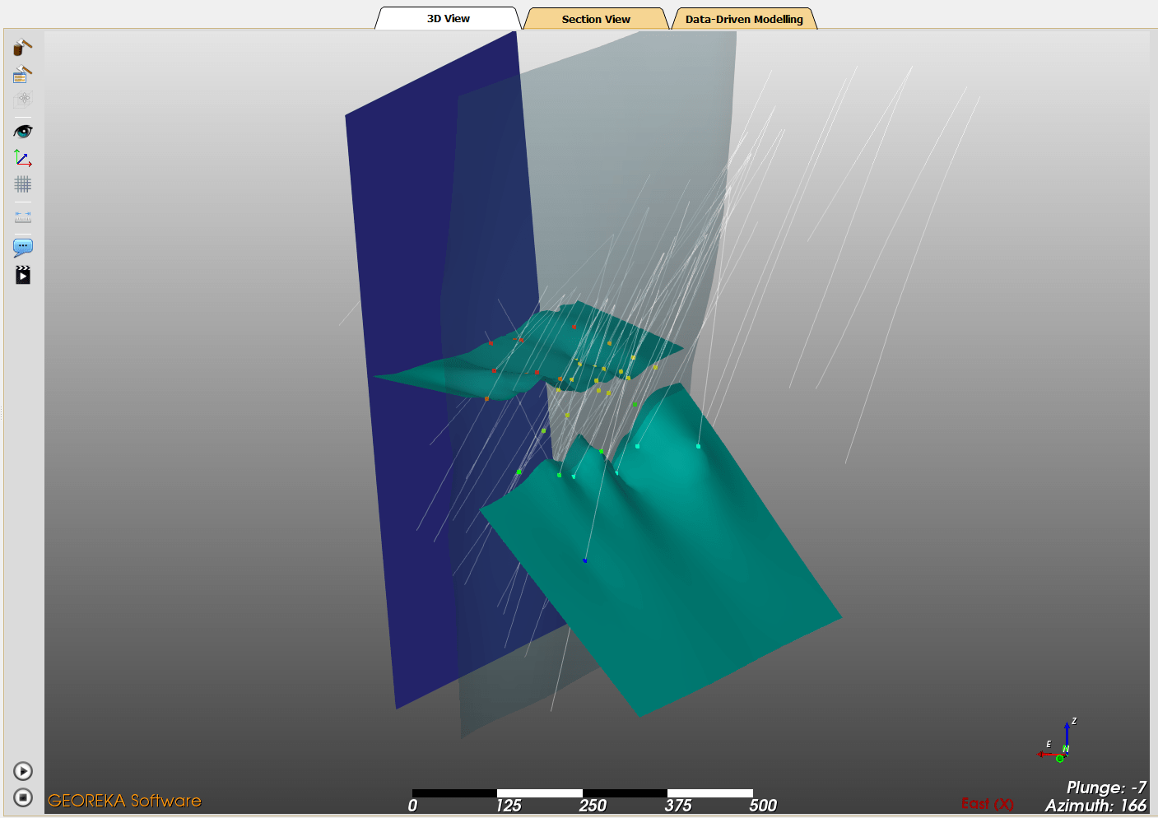This screenshot has width=1158, height=818.
Task: Select the ruler measure tool
Action: (23, 217)
